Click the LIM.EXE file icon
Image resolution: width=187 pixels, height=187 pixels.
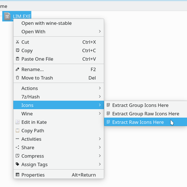click(7, 16)
